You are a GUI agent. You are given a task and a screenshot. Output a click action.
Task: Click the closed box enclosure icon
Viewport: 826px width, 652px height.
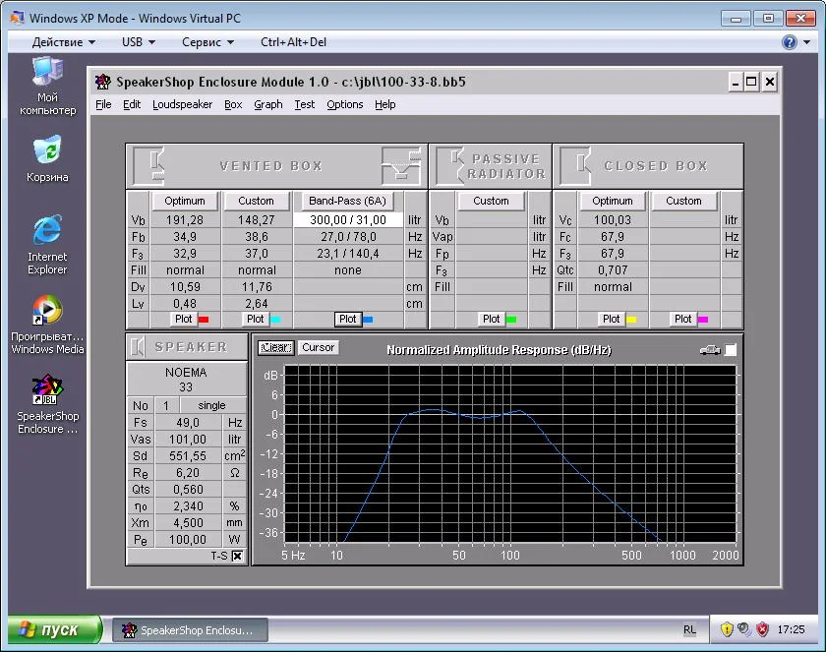click(576, 165)
